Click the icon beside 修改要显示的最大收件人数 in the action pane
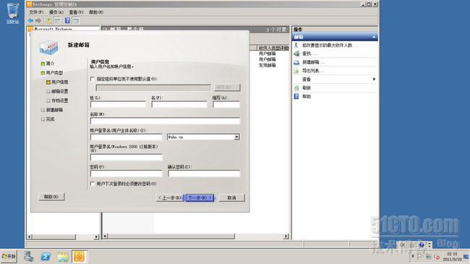Image resolution: width=470 pixels, height=264 pixels. tap(296, 45)
